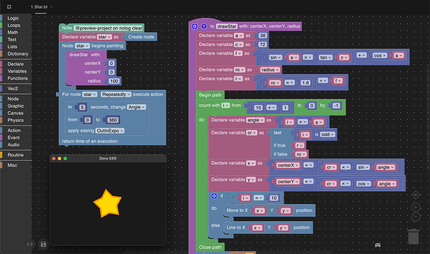
Task: Click the exit fullscreen icon at top left
Action: [9, 7]
